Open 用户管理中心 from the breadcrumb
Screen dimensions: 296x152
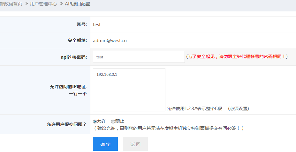tap(43, 4)
